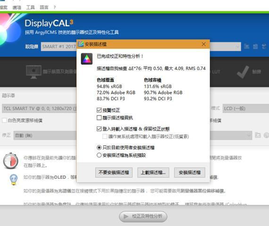Select 安裝描述檔為系統預設 radio button
Screen dimensions: 269x226
click(x=99, y=155)
